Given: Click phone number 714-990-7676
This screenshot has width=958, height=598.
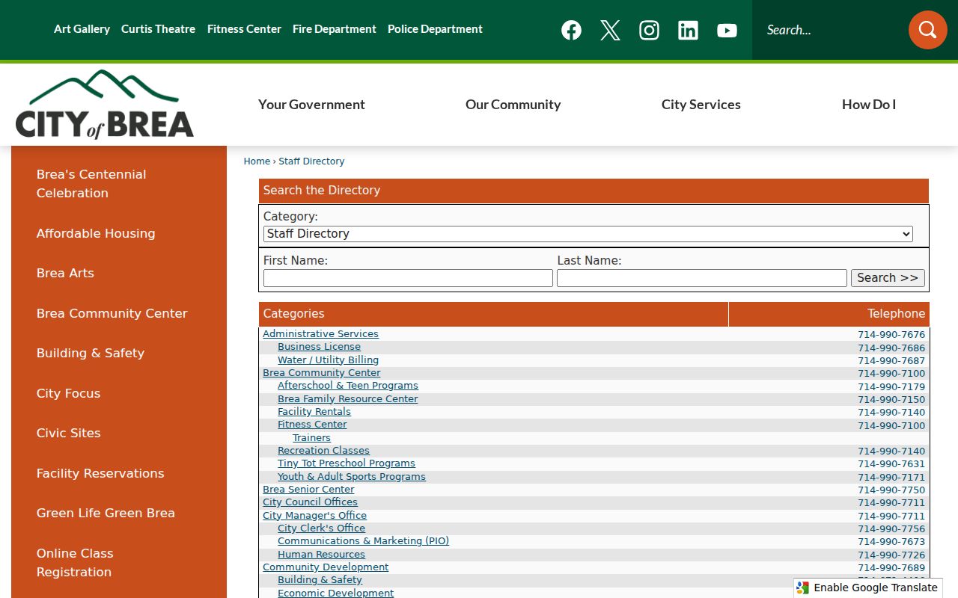Looking at the screenshot, I should pos(891,335).
